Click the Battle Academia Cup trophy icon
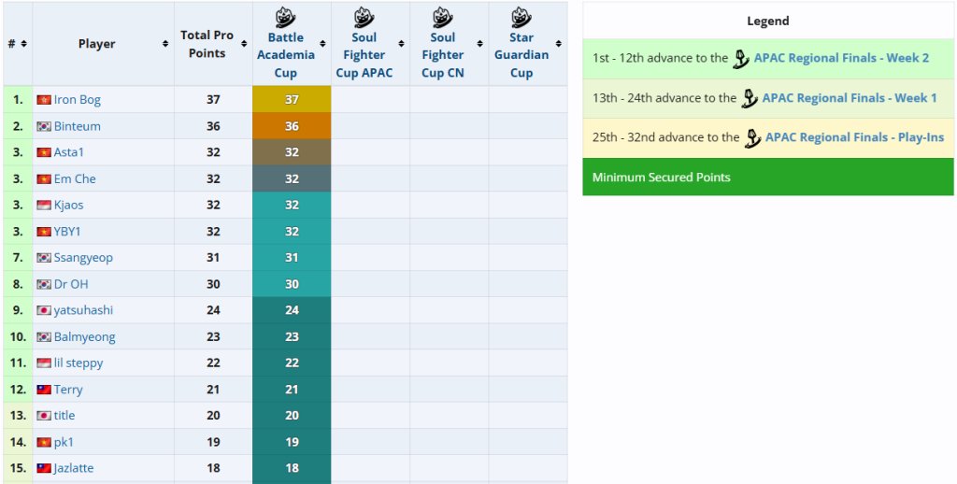 point(286,17)
